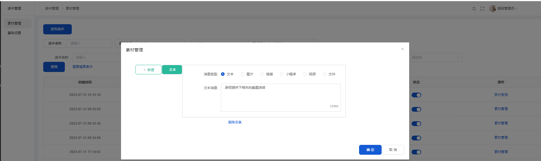
Task: Click the refresh icon in top bar
Action: [x=474, y=9]
